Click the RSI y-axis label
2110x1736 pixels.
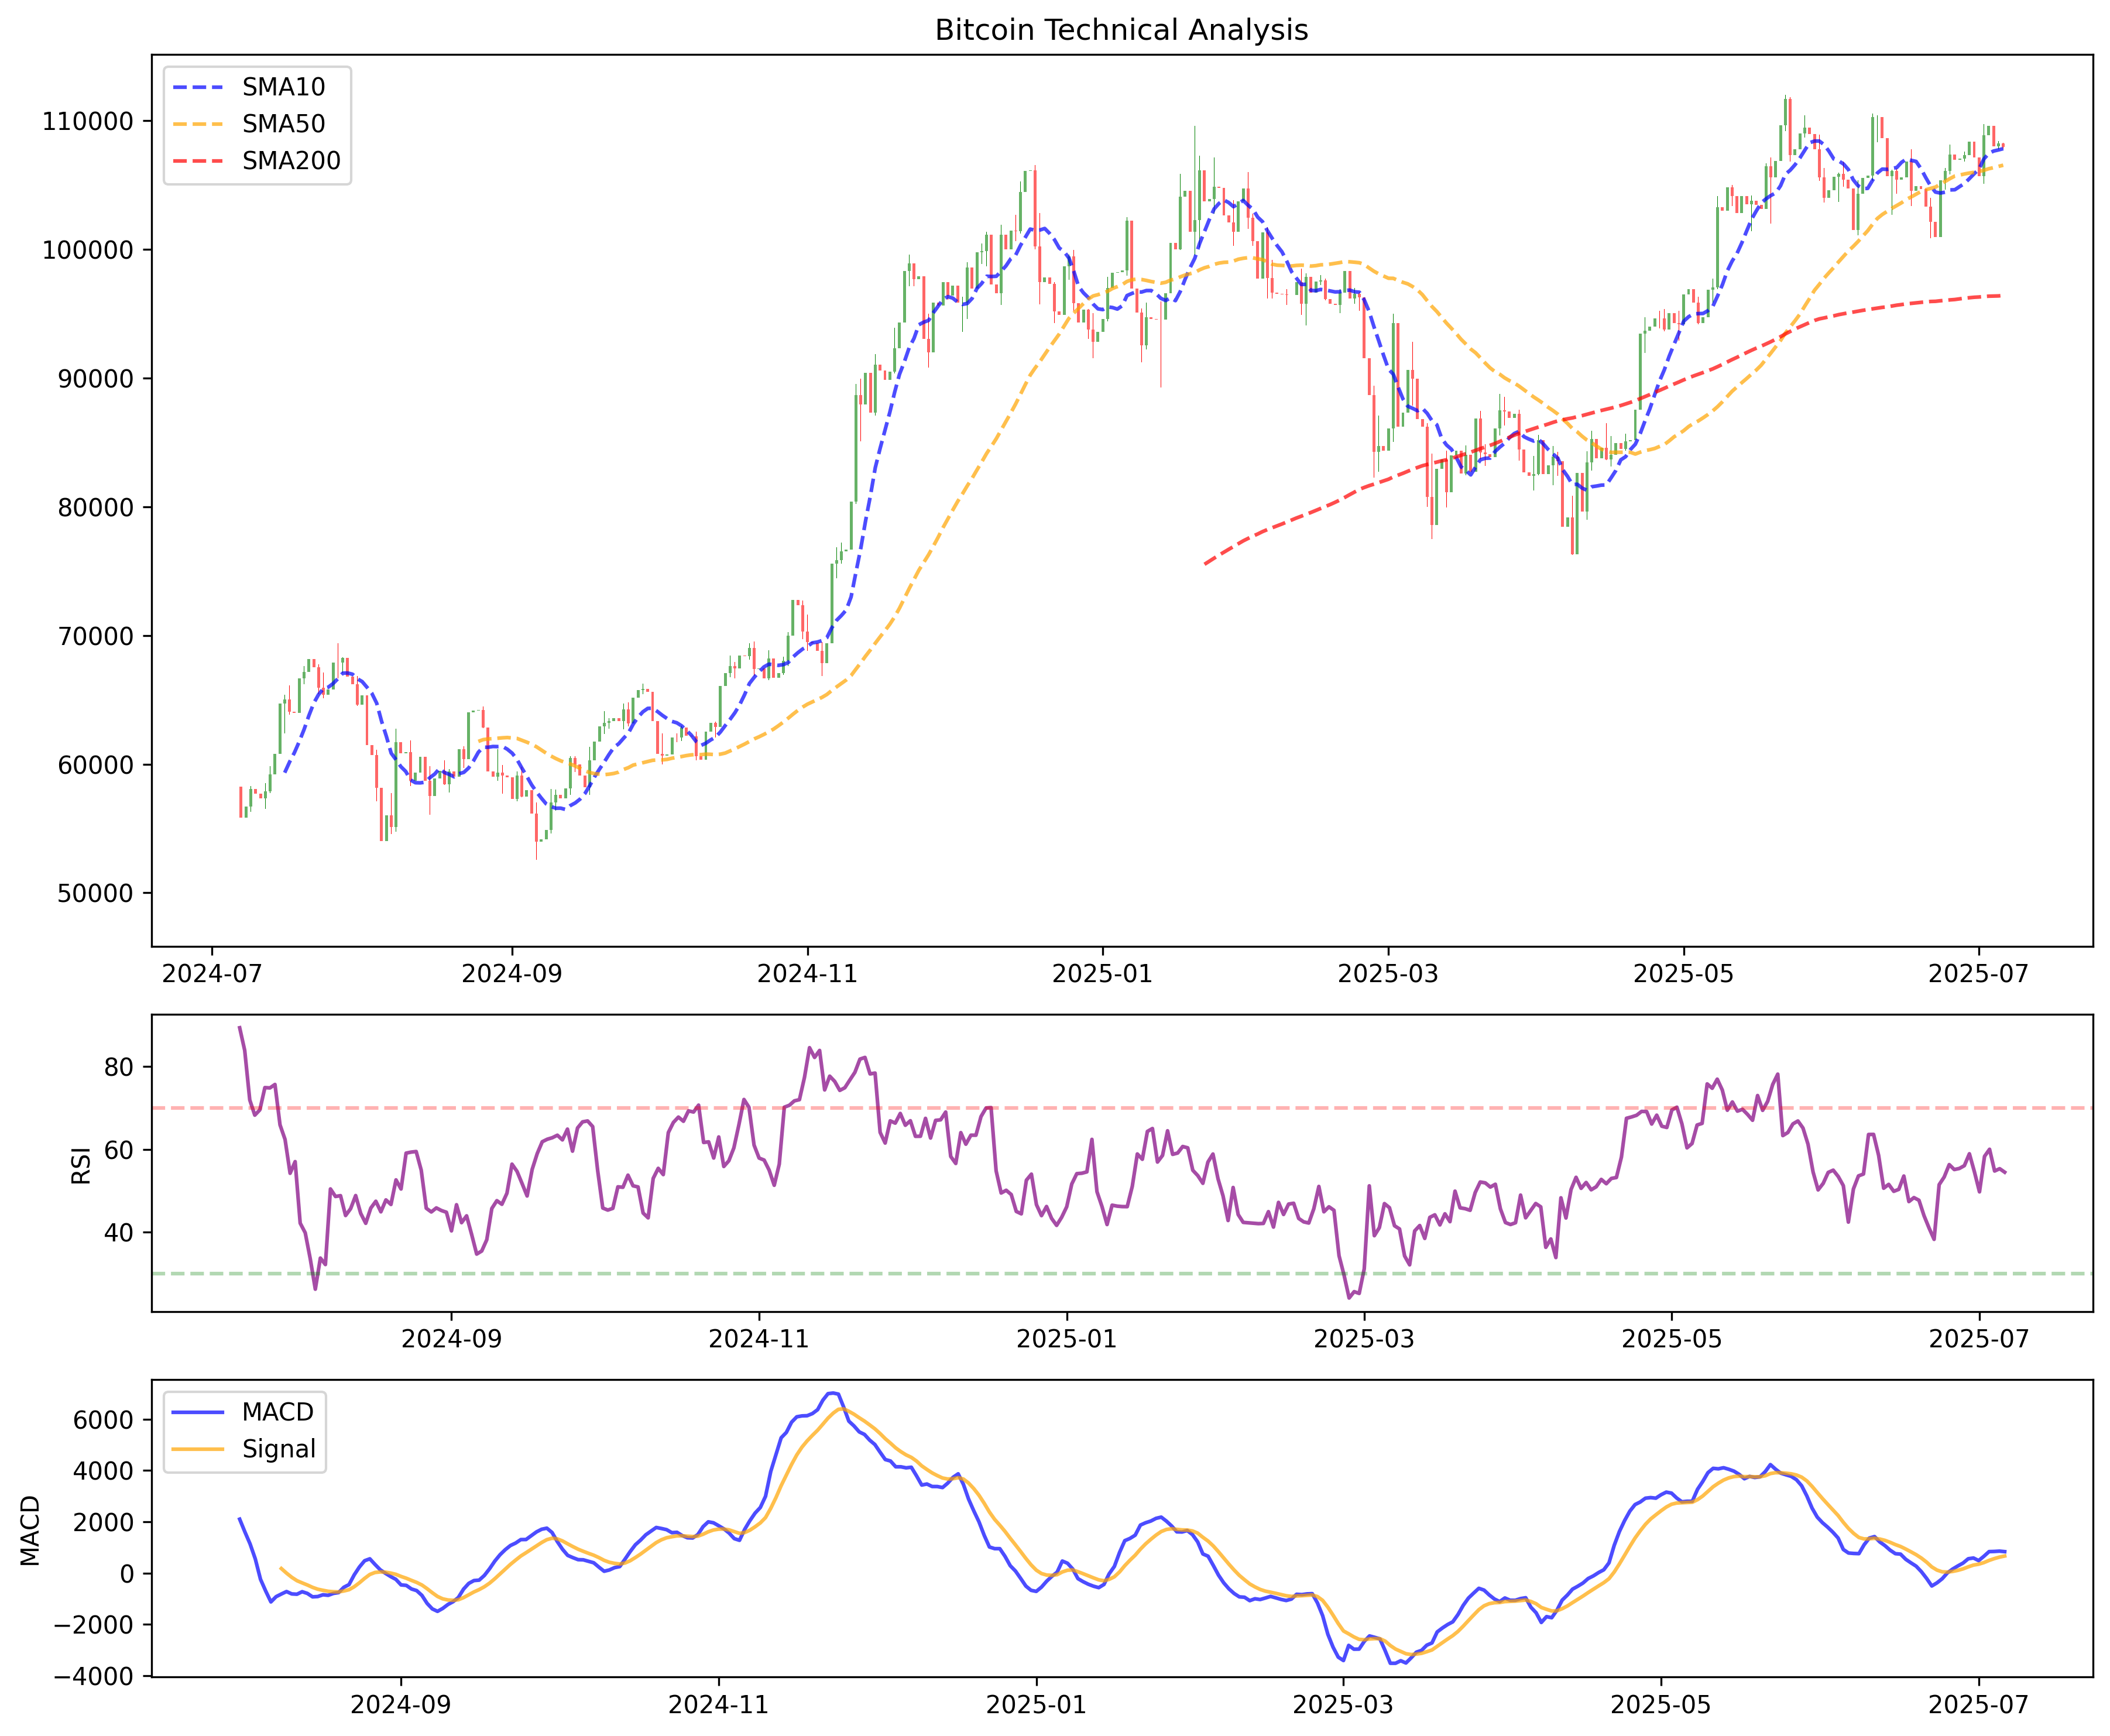click(82, 1165)
